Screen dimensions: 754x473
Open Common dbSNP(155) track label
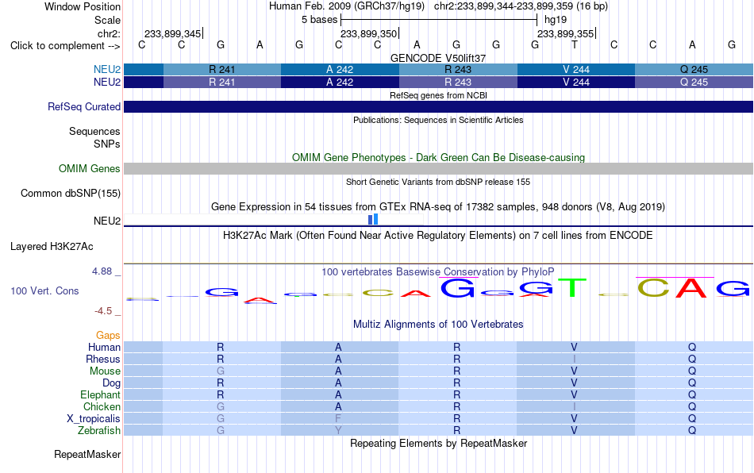pyautogui.click(x=70, y=193)
